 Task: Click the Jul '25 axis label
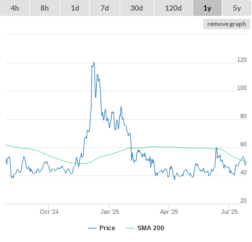point(229,212)
